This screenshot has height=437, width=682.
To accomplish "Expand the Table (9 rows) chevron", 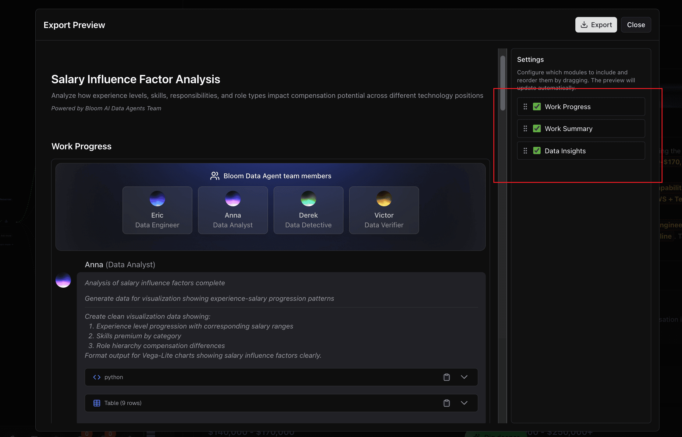I will [x=464, y=403].
